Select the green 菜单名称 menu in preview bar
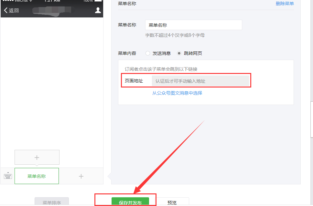 (37, 176)
